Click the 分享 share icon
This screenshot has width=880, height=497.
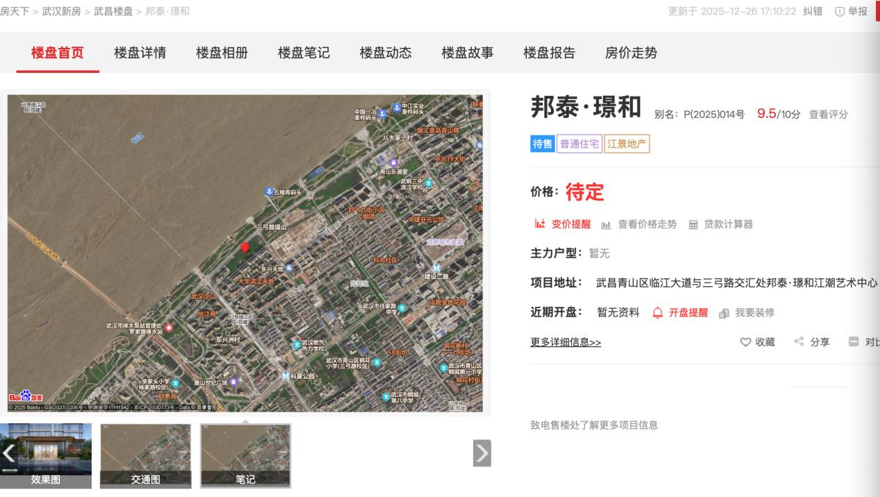799,342
